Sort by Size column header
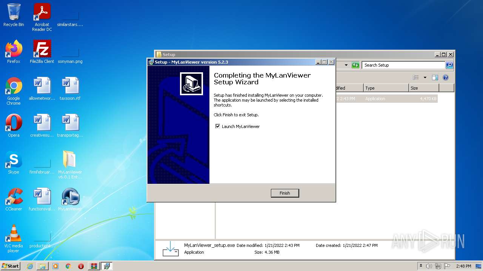The image size is (483, 271). tap(424, 88)
